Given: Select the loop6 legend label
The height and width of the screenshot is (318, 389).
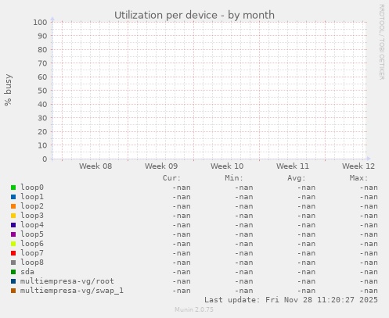Looking at the screenshot, I should tap(32, 244).
